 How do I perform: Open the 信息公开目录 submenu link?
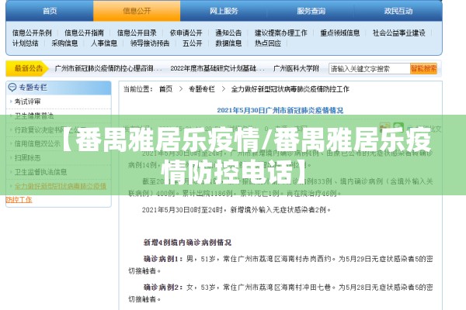point(137,33)
